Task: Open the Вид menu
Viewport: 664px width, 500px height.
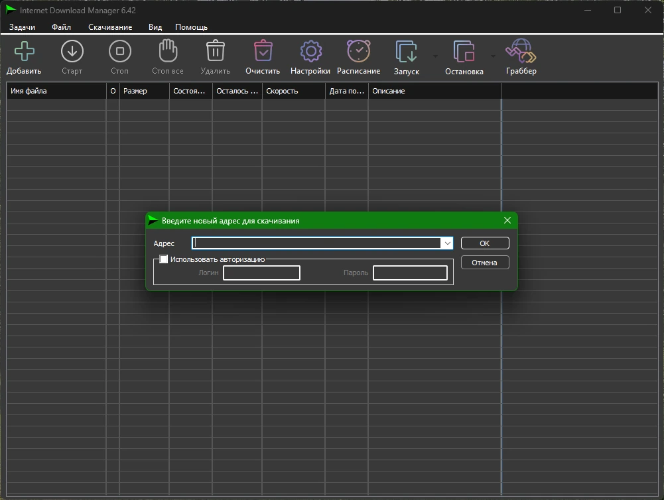Action: pyautogui.click(x=155, y=27)
